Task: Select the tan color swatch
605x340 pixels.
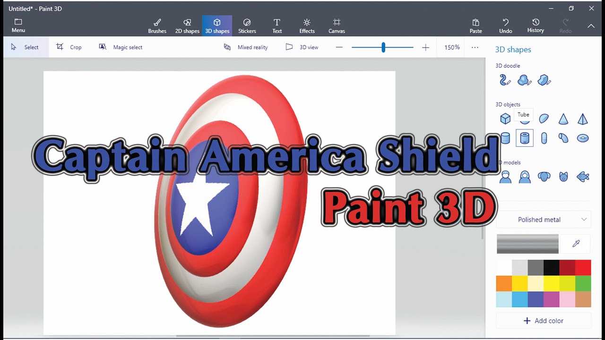Action: tap(583, 299)
